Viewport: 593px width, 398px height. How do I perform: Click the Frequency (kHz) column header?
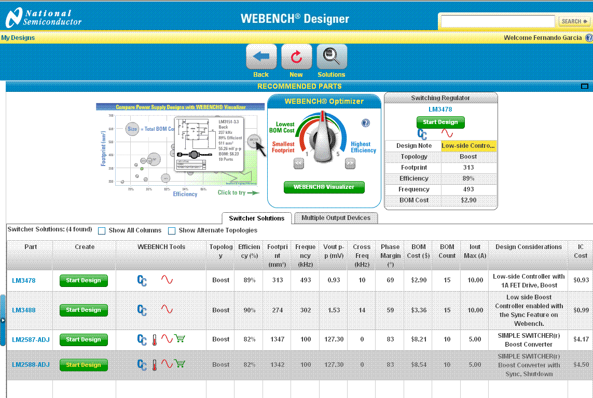click(305, 255)
